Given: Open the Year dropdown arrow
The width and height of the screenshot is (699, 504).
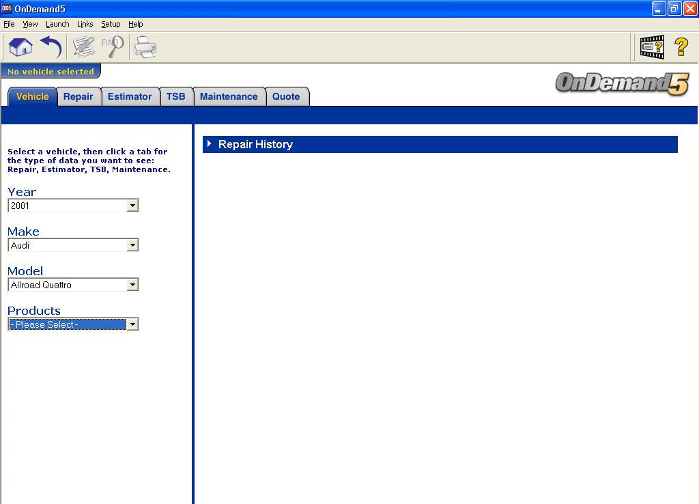Looking at the screenshot, I should click(132, 206).
